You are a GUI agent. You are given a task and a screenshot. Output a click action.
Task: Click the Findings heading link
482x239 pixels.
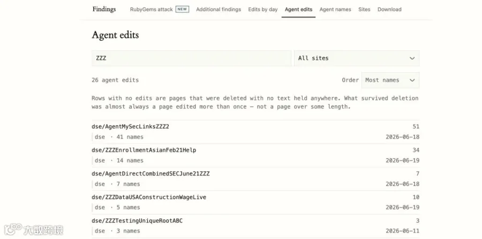[x=104, y=9]
